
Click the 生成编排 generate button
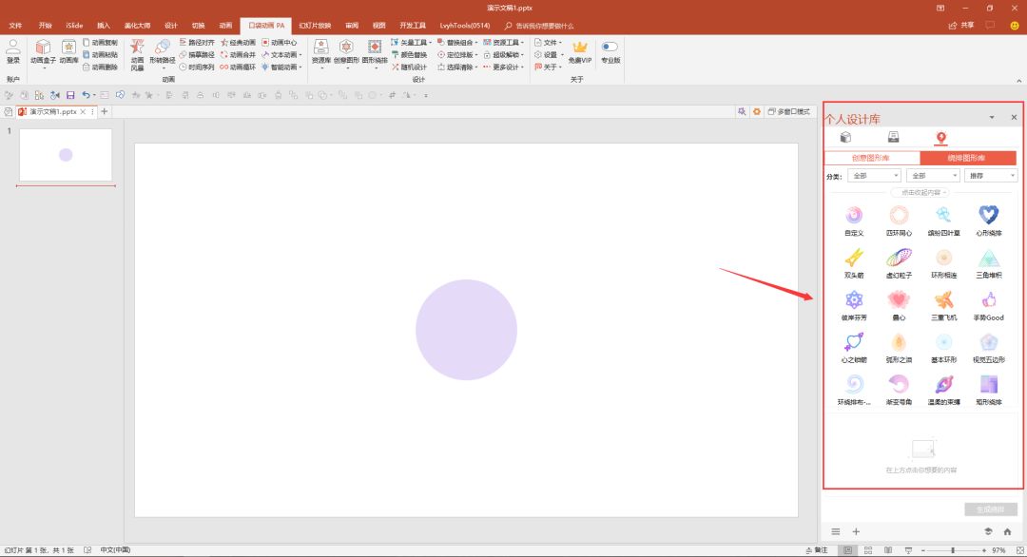click(991, 509)
